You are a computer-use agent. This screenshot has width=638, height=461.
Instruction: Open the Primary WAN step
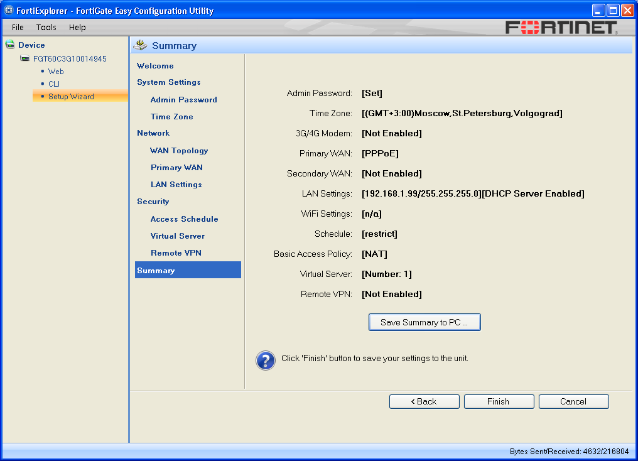(176, 168)
